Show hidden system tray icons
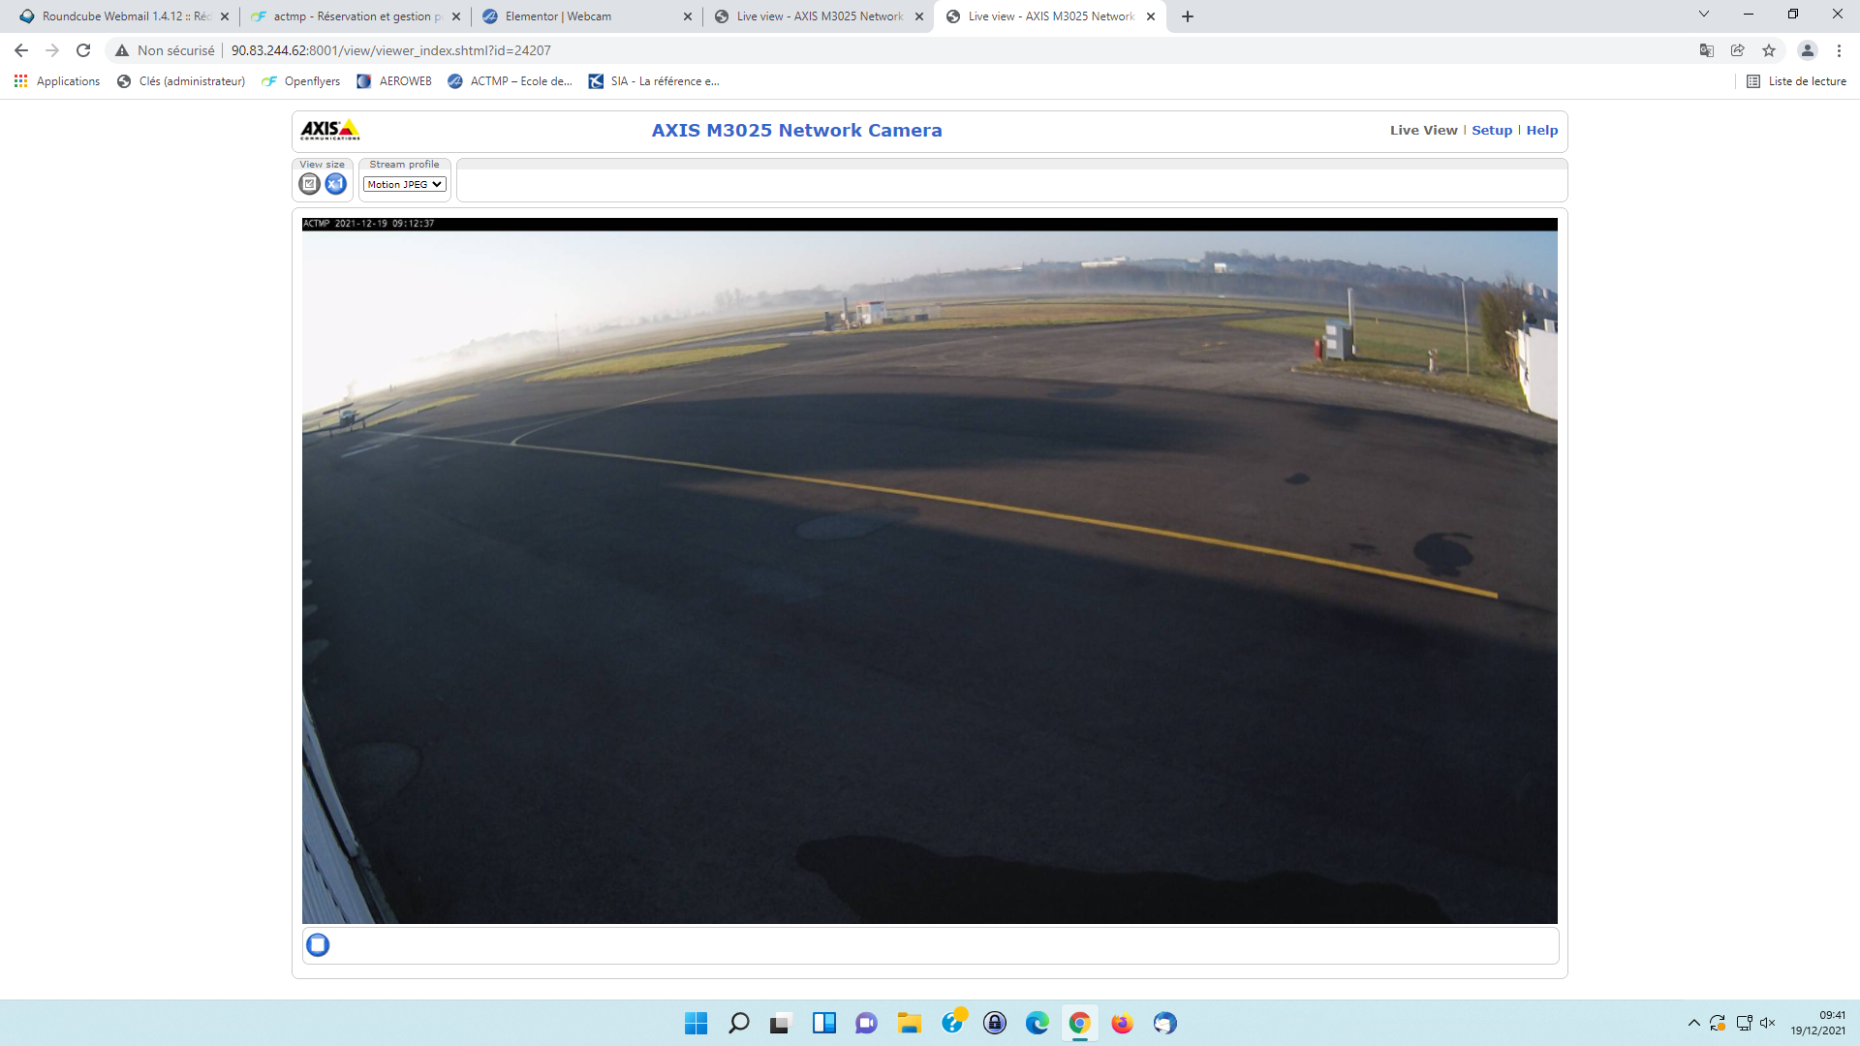Image resolution: width=1860 pixels, height=1046 pixels. (1694, 1023)
